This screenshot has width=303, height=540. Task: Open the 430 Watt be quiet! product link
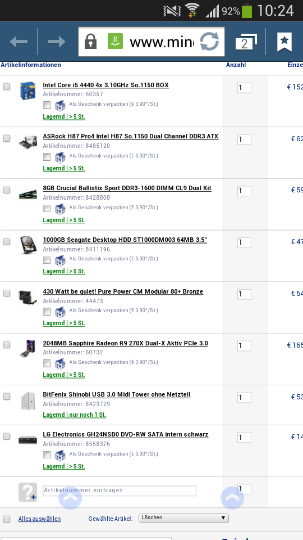[x=123, y=291]
